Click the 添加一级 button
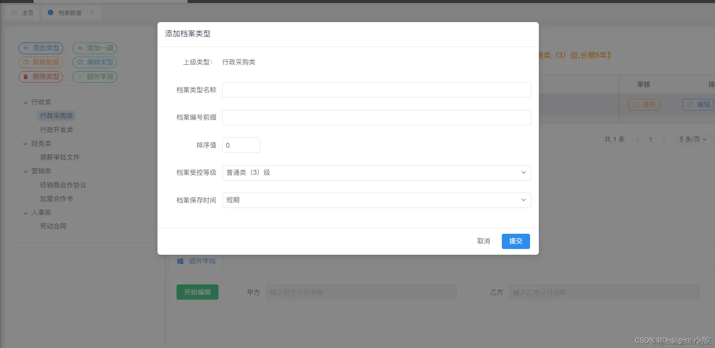Image resolution: width=715 pixels, height=348 pixels. click(x=95, y=48)
